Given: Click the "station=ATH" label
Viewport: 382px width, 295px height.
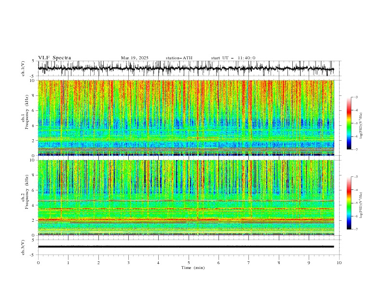Looking at the screenshot, I should (x=179, y=58).
